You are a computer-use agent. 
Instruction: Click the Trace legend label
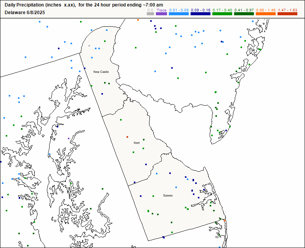[161, 10]
